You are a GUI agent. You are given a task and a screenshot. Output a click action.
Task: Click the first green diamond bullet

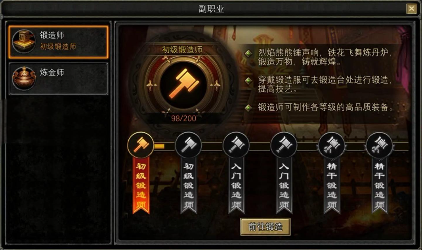248,53
